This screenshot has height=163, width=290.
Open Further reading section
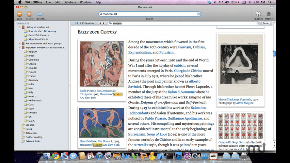point(34,137)
